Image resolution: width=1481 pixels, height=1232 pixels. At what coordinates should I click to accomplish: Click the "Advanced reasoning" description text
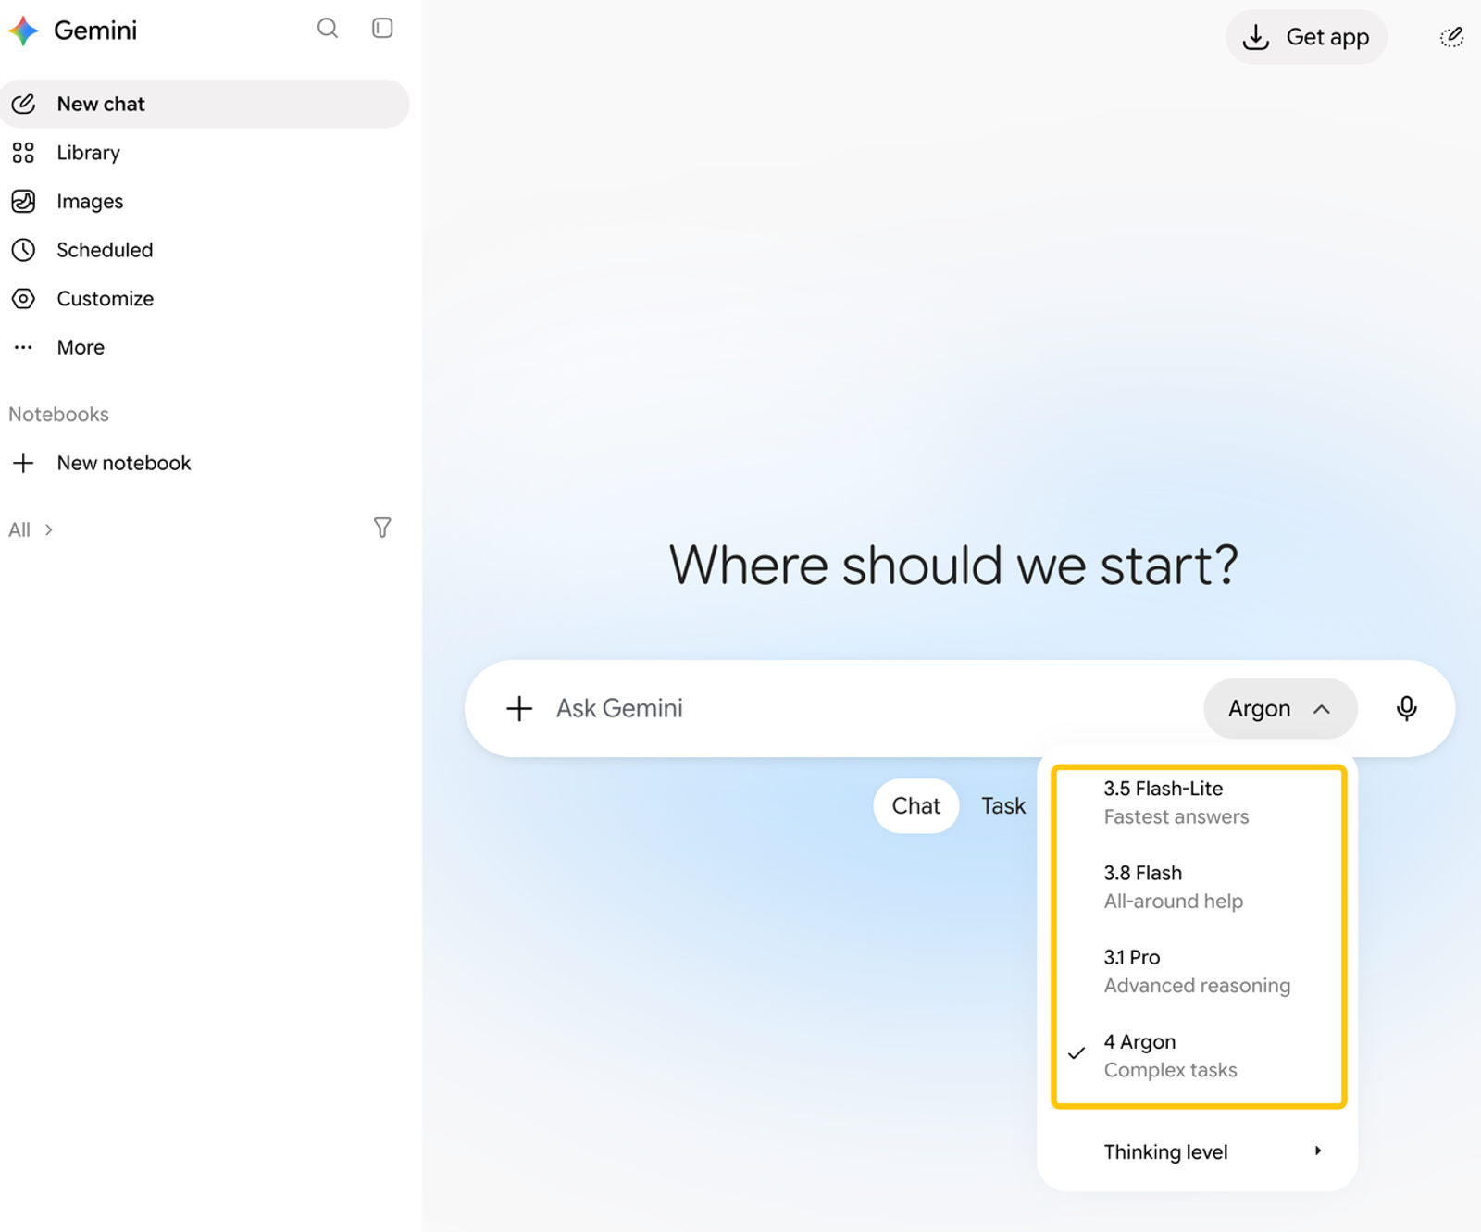pos(1197,986)
